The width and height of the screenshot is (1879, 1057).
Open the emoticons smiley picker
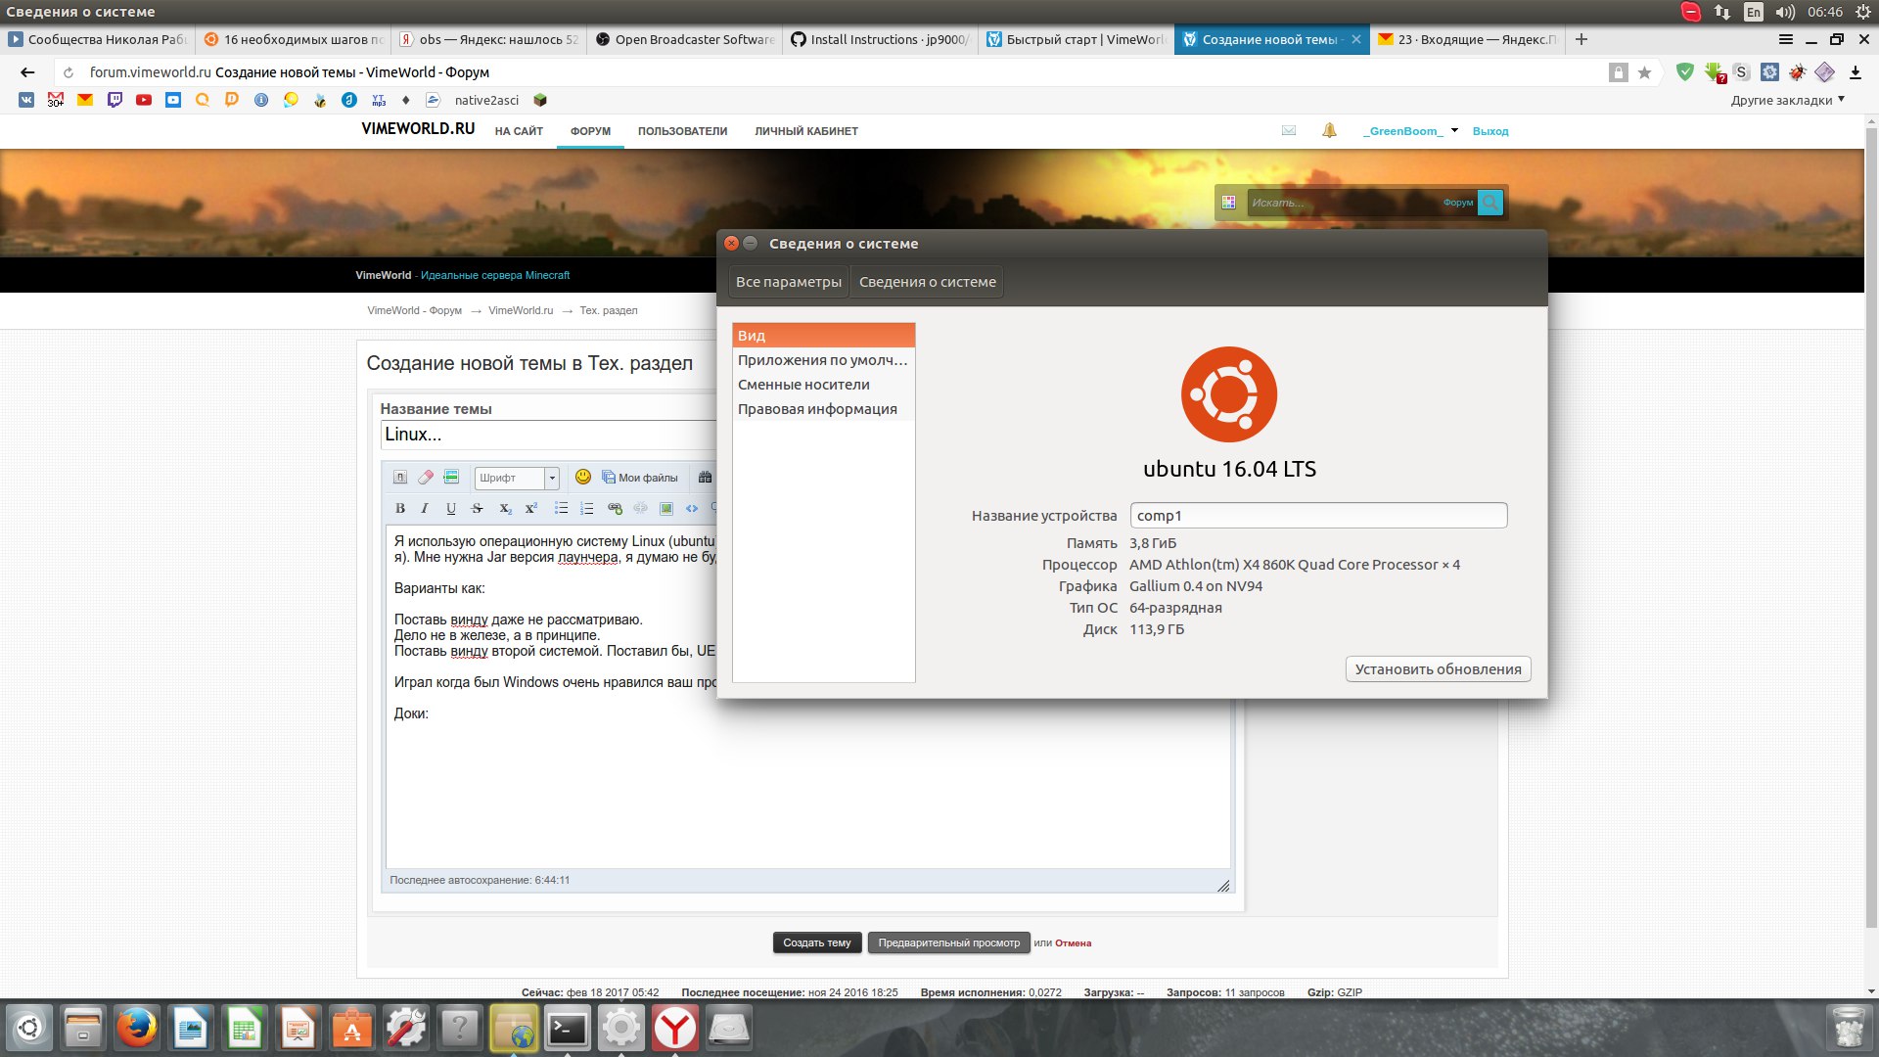[583, 477]
